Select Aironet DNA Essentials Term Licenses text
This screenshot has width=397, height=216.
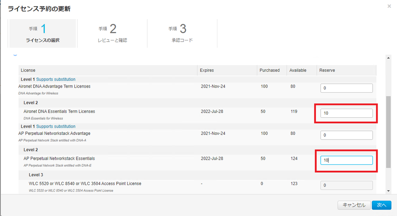59,111
